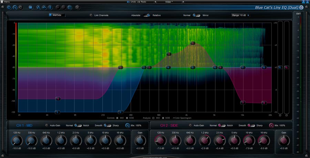Flip the Normal/Mirror switch

pos(196,15)
